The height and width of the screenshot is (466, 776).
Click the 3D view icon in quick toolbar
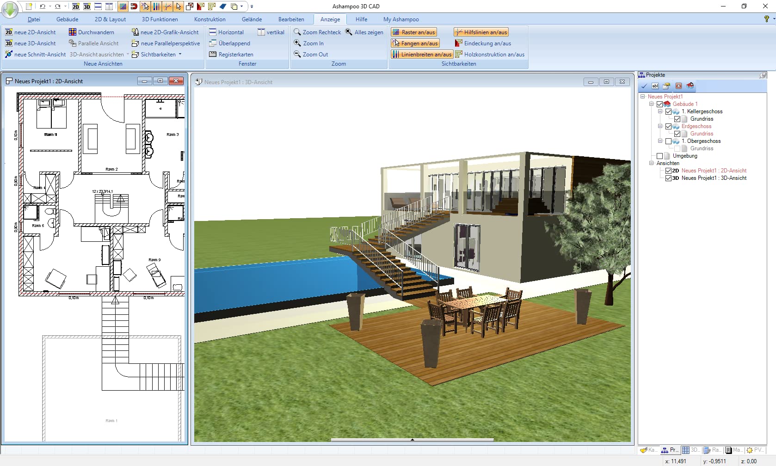(x=86, y=6)
